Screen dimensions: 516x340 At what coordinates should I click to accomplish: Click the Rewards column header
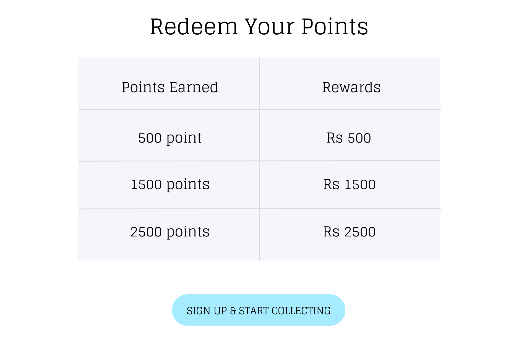[x=352, y=87]
